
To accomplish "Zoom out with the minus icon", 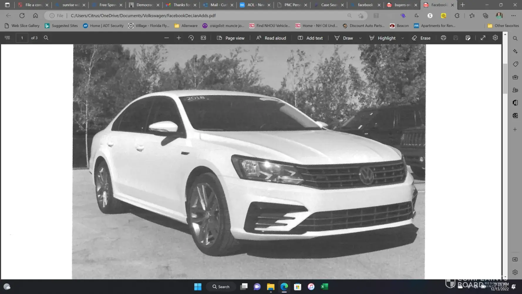I will pyautogui.click(x=166, y=38).
